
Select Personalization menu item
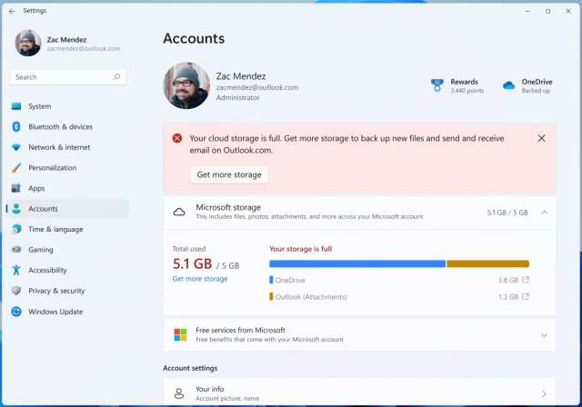click(53, 167)
